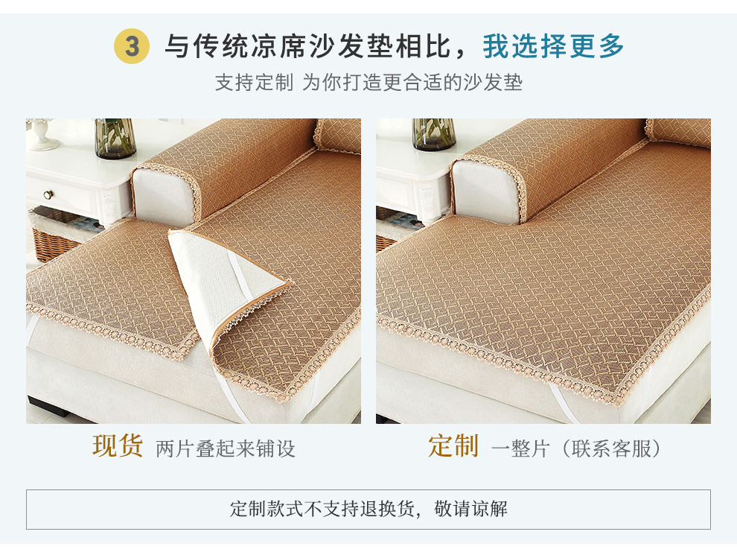The image size is (737, 555).
Task: Click the blue text 我选择更多
Action: [553, 46]
